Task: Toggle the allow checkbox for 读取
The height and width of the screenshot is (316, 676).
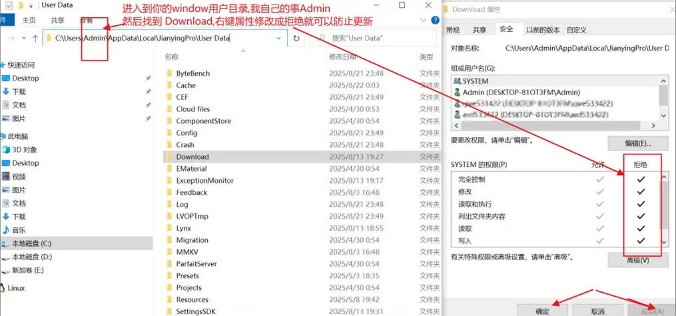Action: point(600,229)
